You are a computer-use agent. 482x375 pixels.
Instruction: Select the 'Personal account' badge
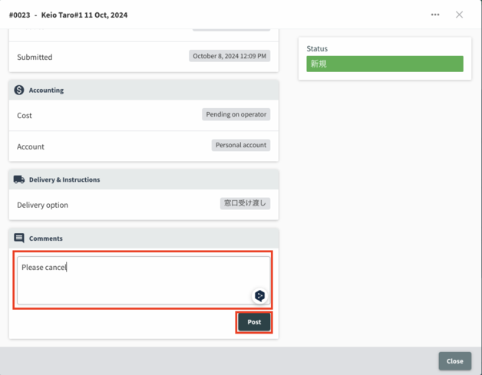click(241, 145)
